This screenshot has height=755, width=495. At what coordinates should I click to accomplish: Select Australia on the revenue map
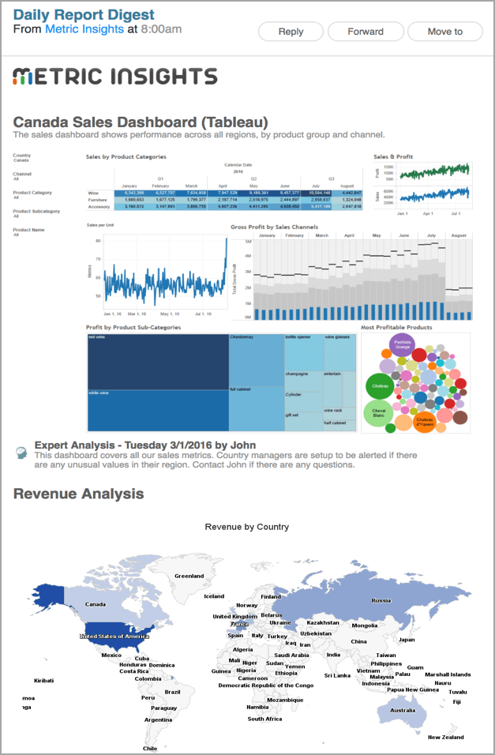point(403,710)
